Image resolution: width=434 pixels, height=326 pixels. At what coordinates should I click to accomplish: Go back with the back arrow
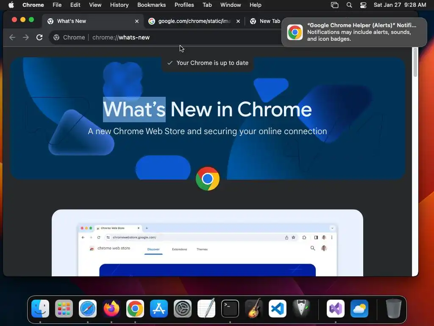point(12,37)
